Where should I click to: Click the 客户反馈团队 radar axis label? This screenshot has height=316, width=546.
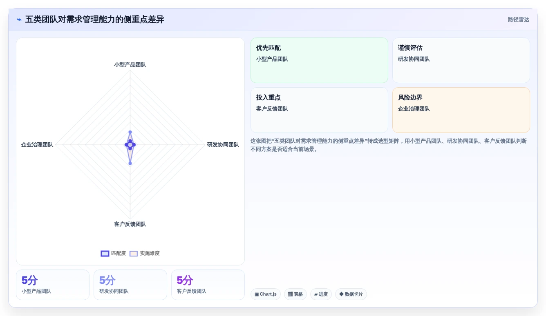point(130,224)
